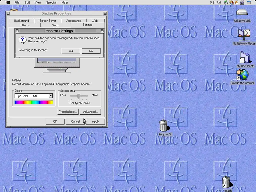
Task: Click the paint palette tray icon
Action: (231, 2)
